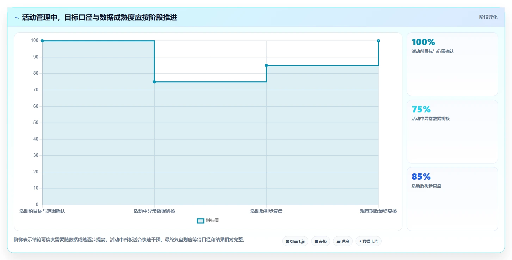
Task: Click the y-axis value 100
Action: click(35, 41)
